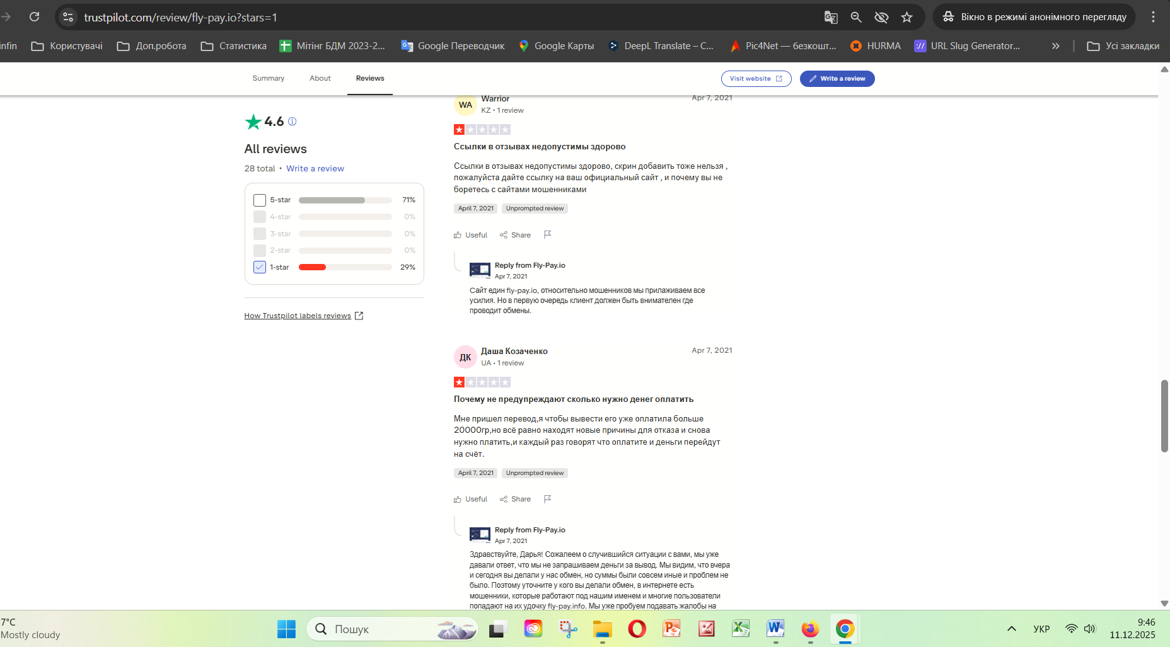Click the Write a review link under All reviews
This screenshot has width=1170, height=647.
click(x=315, y=169)
